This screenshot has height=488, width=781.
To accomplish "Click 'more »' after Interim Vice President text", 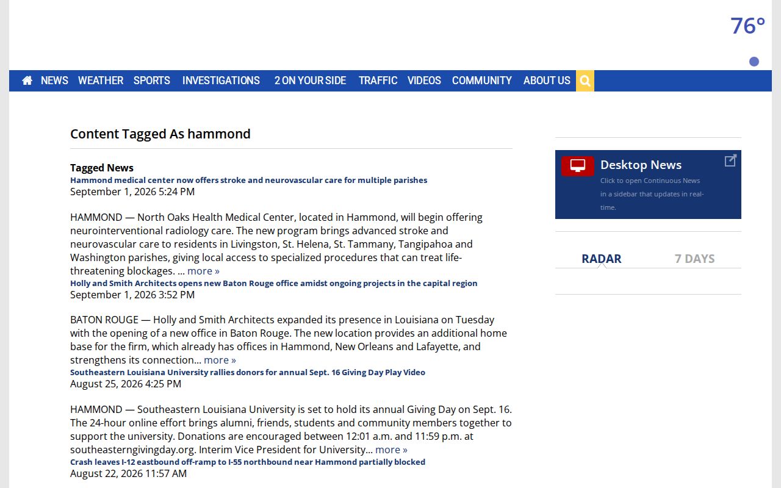I will pyautogui.click(x=391, y=450).
